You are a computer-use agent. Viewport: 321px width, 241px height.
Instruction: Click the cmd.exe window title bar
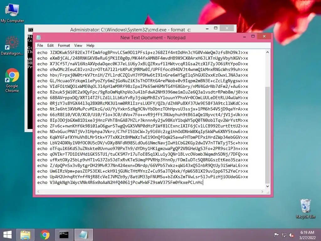point(130,30)
